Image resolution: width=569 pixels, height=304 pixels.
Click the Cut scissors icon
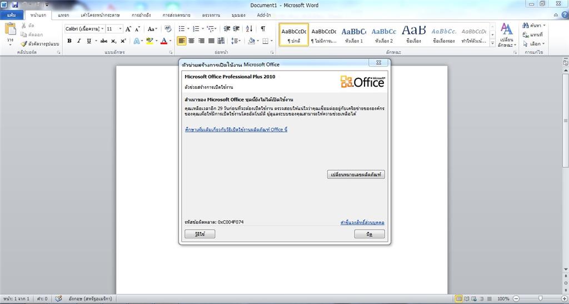click(x=23, y=26)
